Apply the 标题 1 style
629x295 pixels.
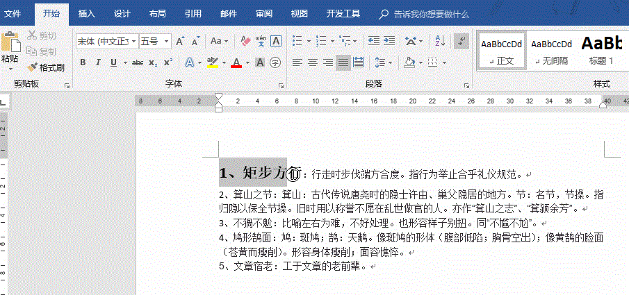point(602,51)
